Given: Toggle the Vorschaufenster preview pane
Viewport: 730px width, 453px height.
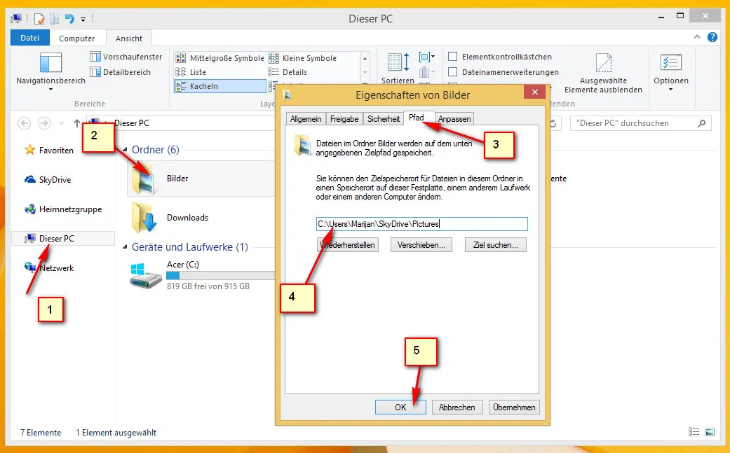Looking at the screenshot, I should pos(126,57).
